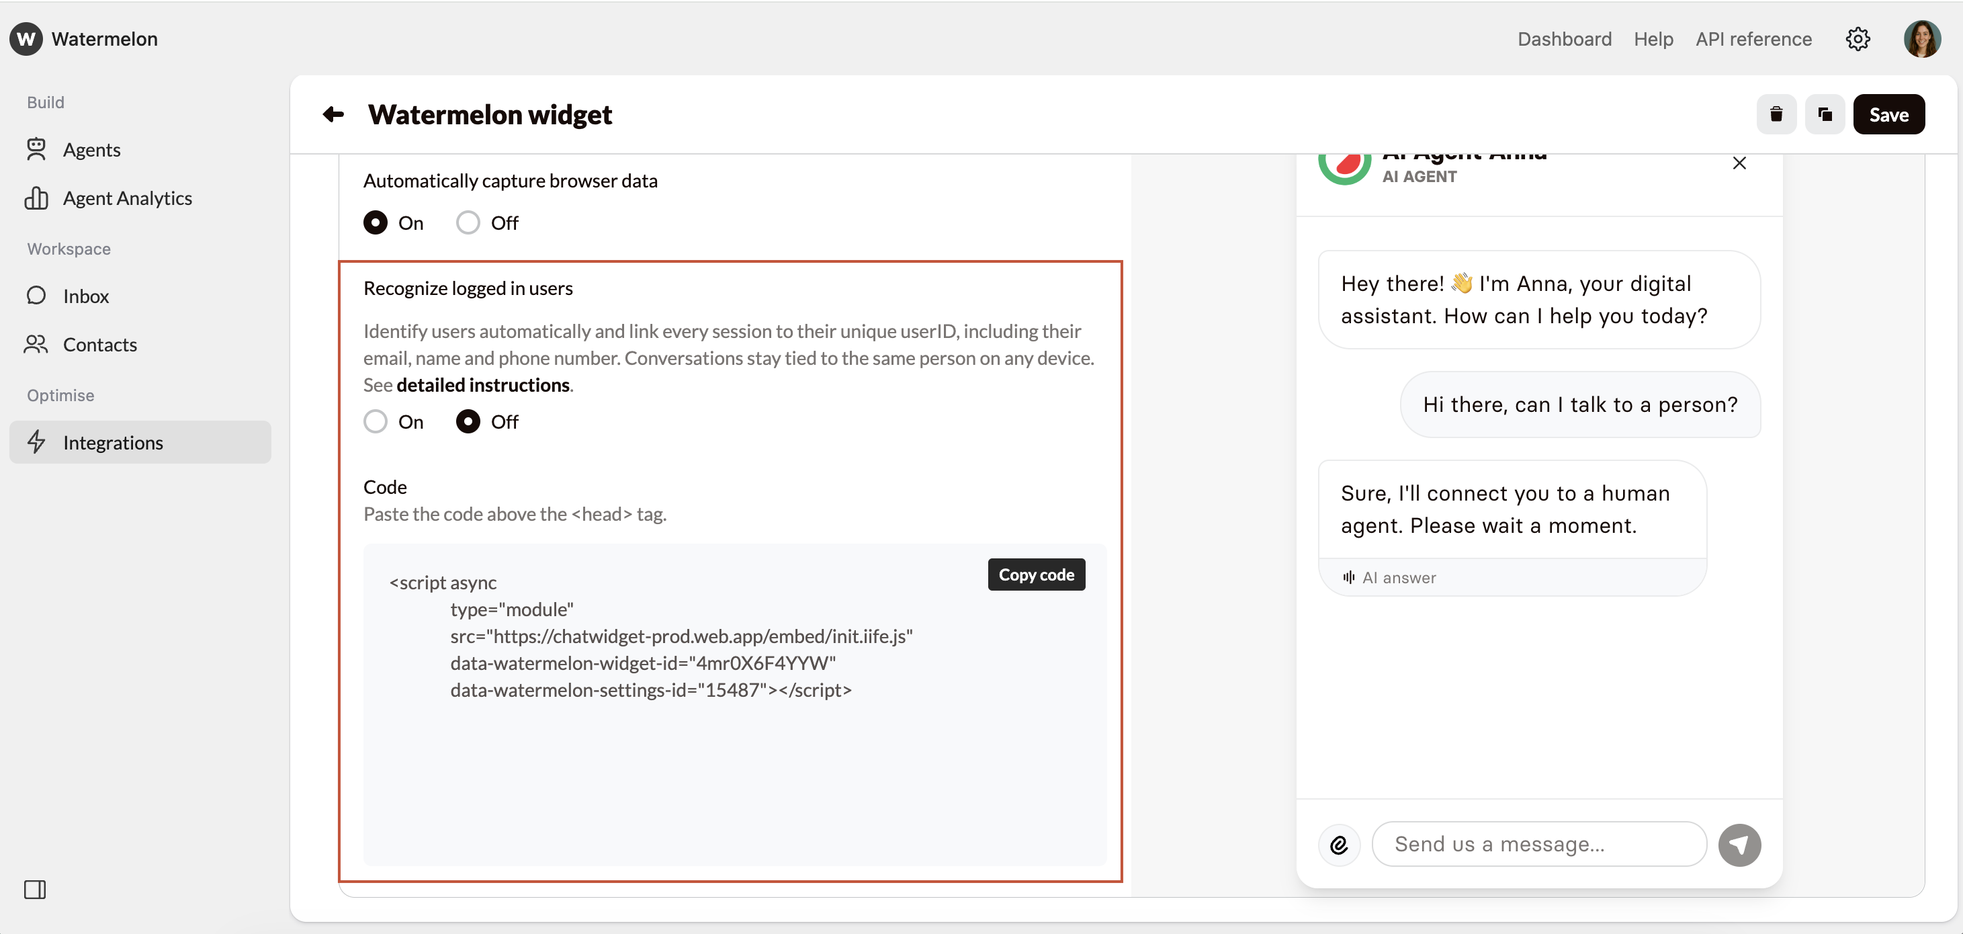Image resolution: width=1963 pixels, height=934 pixels.
Task: Turn off automatic browser data capture
Action: (468, 222)
